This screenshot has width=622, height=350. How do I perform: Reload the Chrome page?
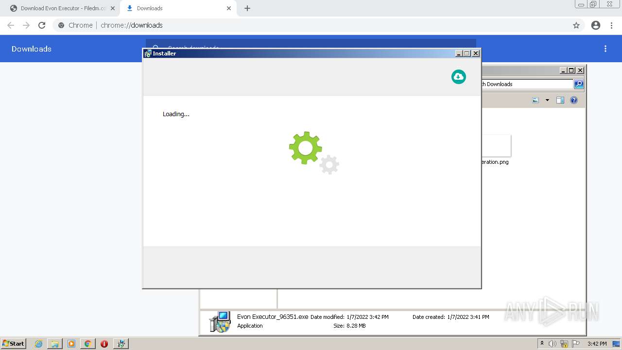(x=42, y=25)
